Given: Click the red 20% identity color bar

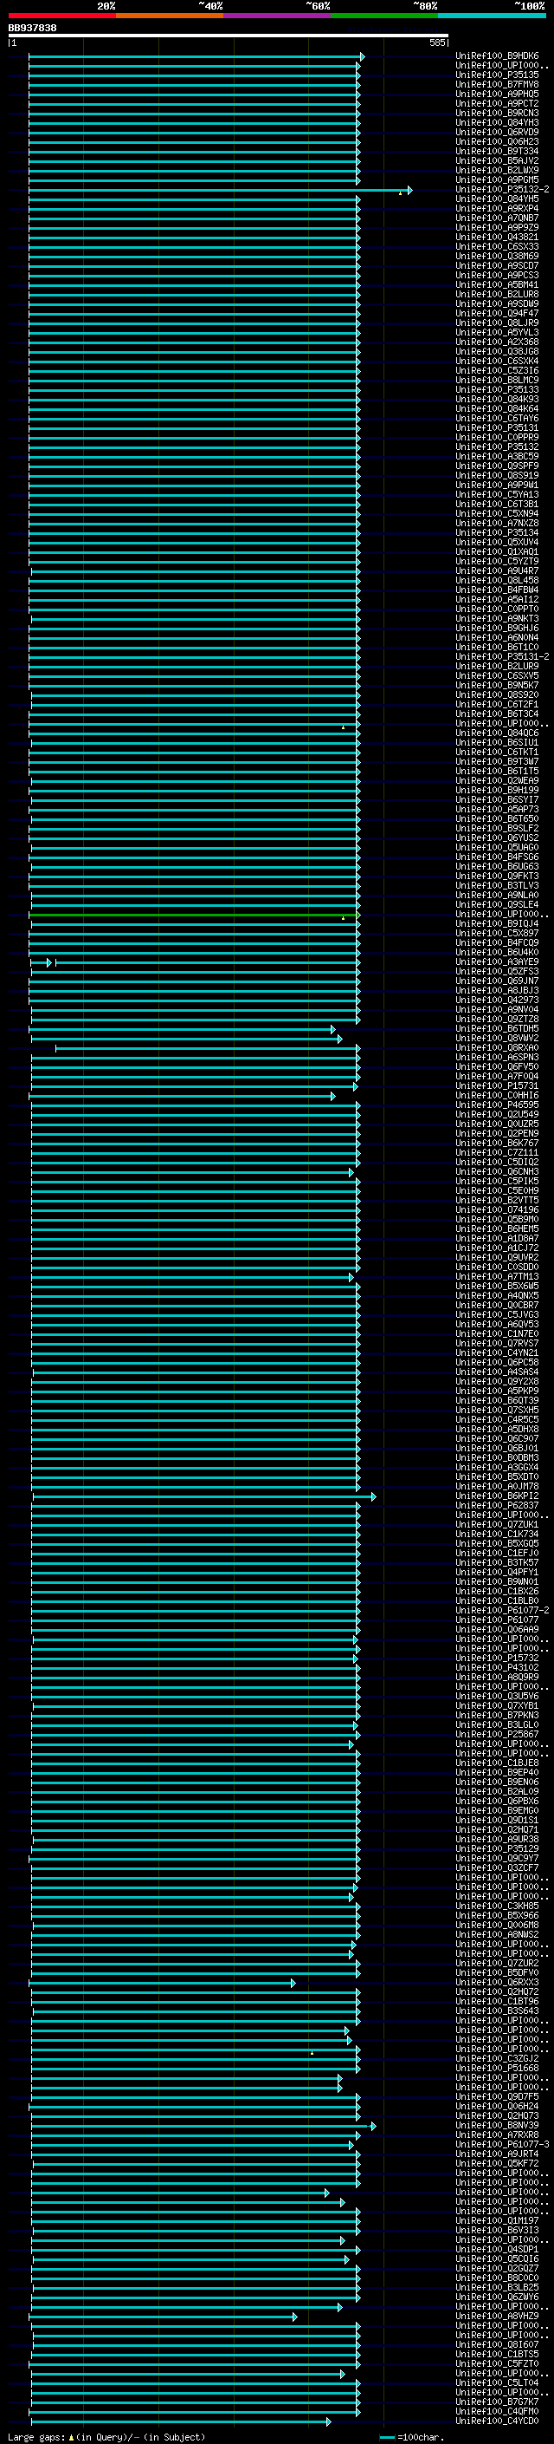Looking at the screenshot, I should click(62, 16).
